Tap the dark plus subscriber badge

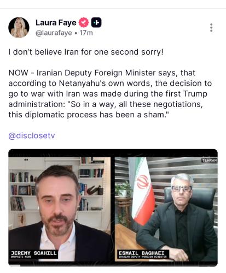click(x=96, y=22)
